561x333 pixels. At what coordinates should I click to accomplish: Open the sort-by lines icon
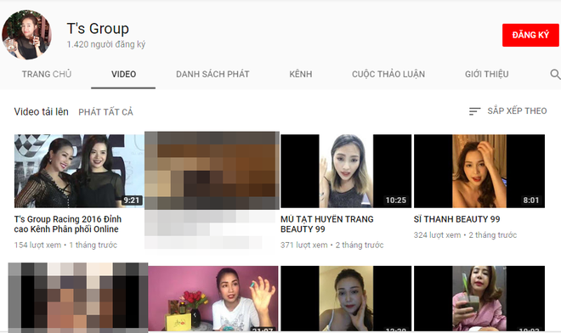click(475, 111)
